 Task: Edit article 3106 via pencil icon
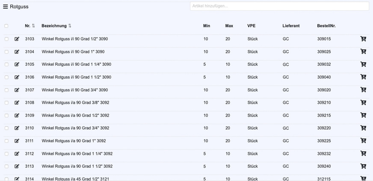click(x=17, y=77)
